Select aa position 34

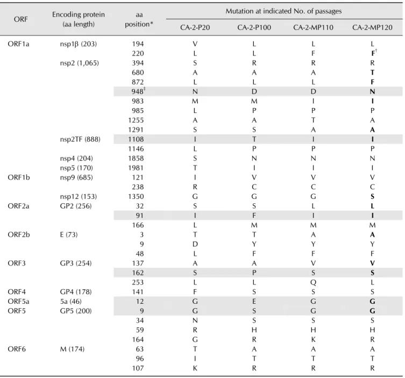tap(140, 320)
